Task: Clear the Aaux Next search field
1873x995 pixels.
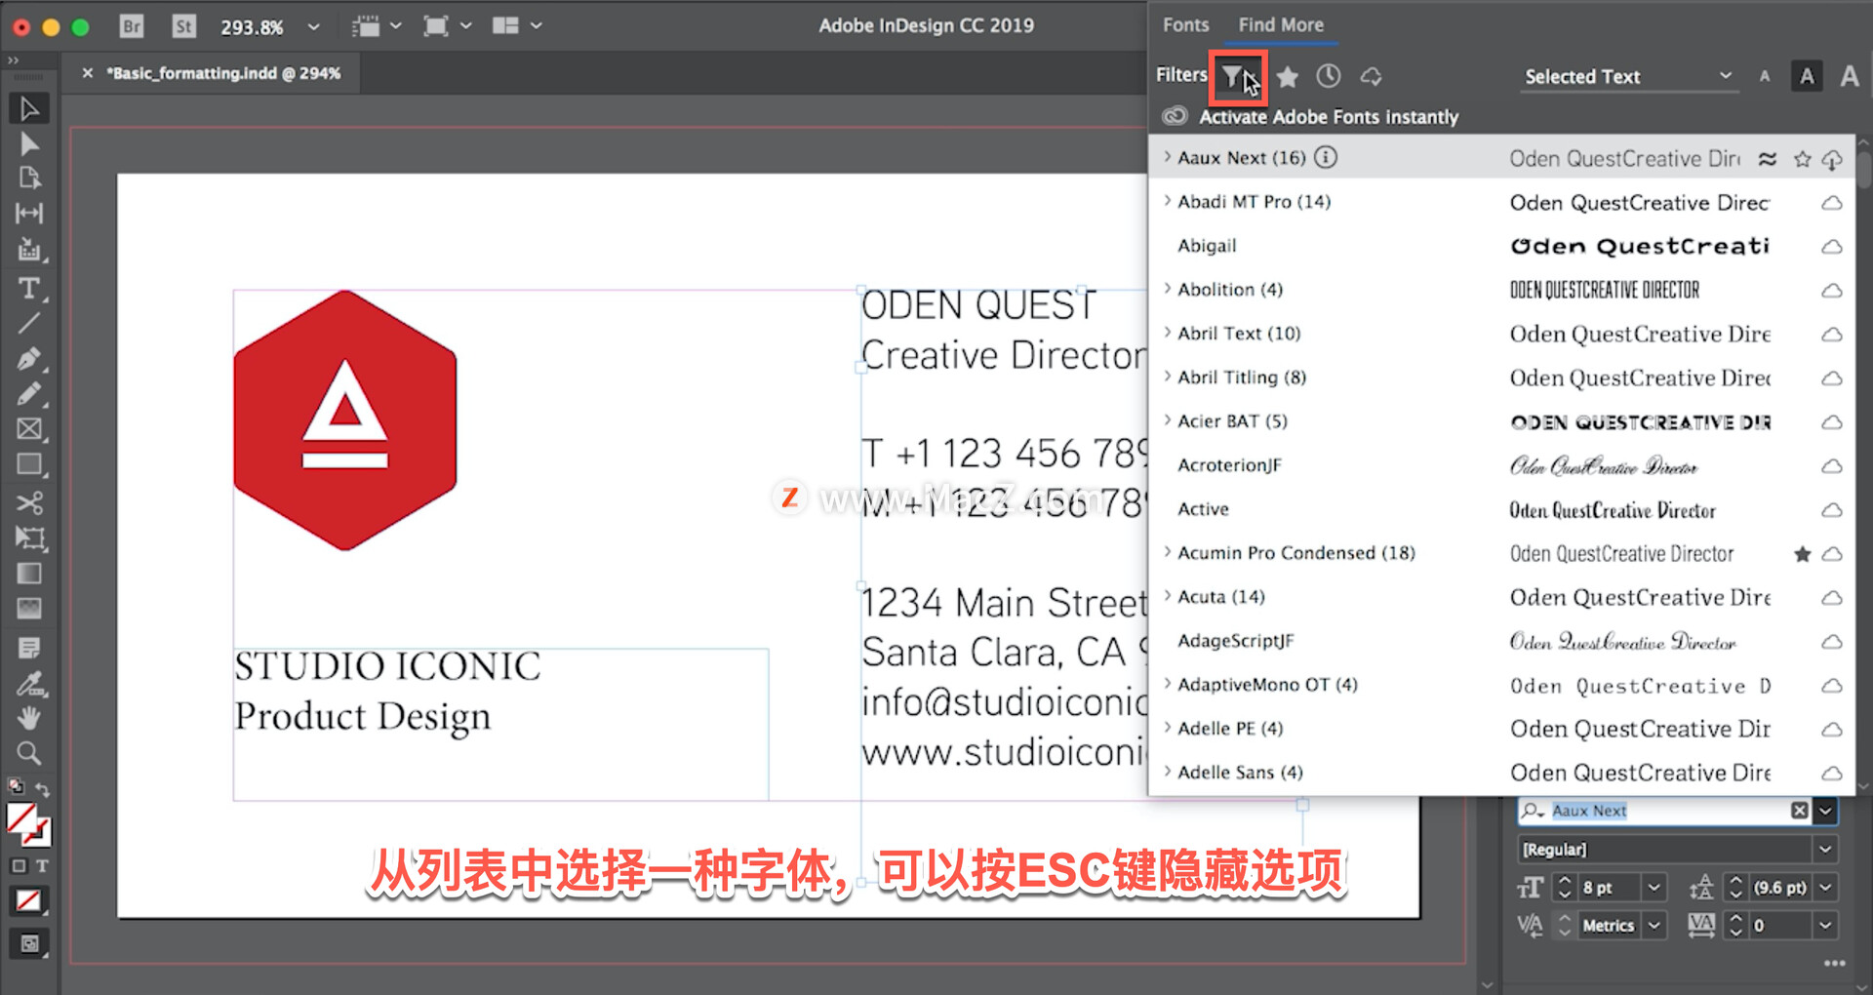Action: coord(1800,810)
